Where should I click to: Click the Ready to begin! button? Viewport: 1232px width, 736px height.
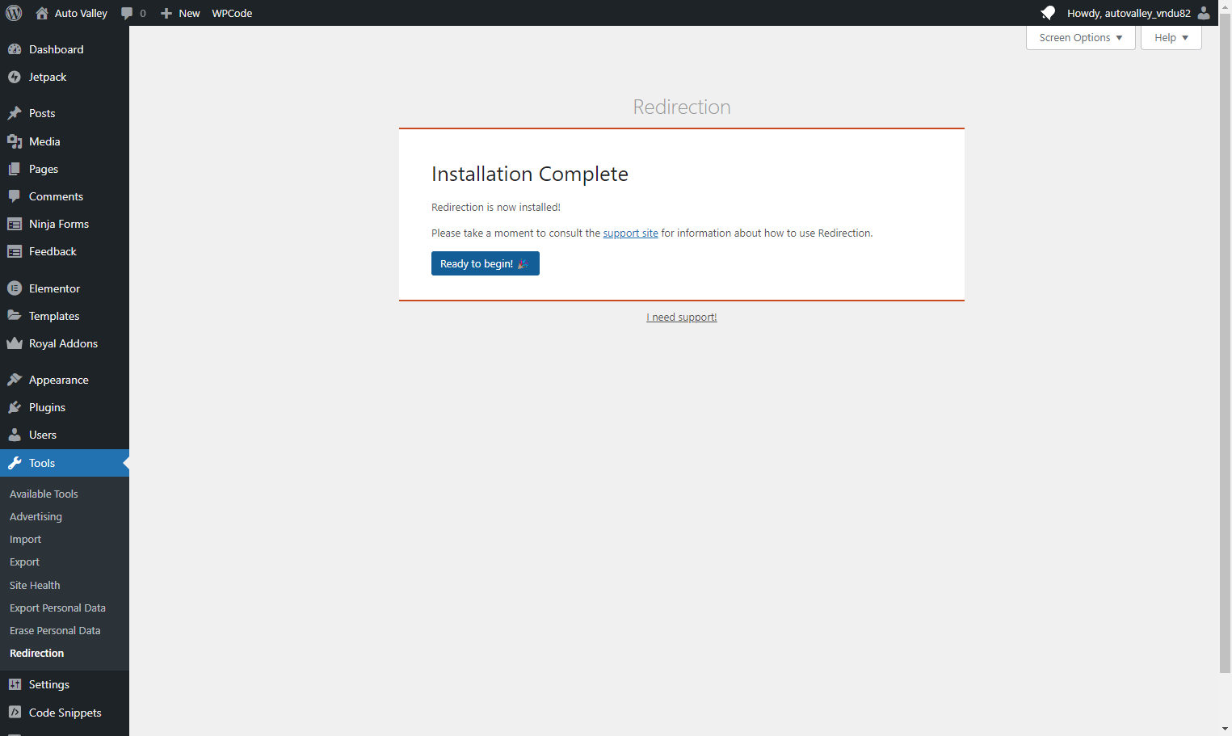[486, 263]
